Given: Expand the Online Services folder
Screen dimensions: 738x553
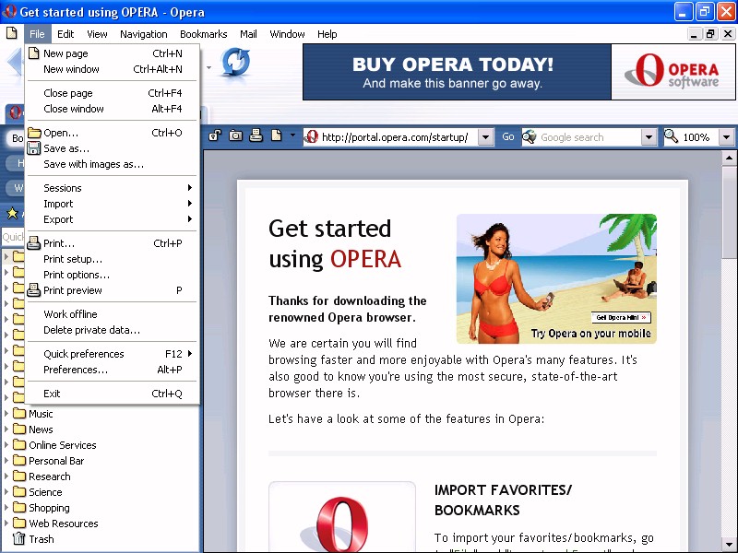Looking at the screenshot, I should 6,444.
